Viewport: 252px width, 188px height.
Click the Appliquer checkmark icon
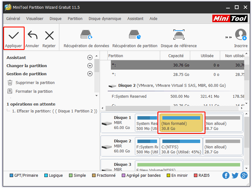tap(13, 36)
